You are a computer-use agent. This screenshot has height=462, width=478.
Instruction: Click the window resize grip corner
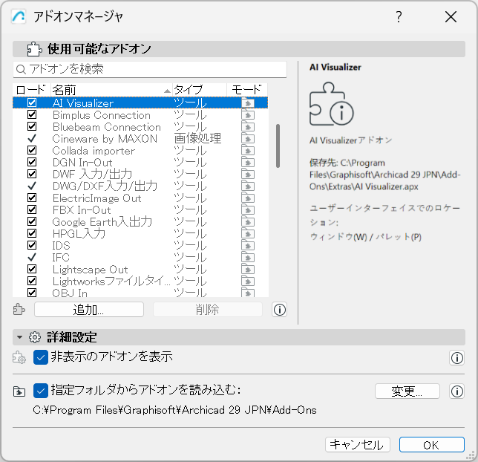click(x=471, y=455)
